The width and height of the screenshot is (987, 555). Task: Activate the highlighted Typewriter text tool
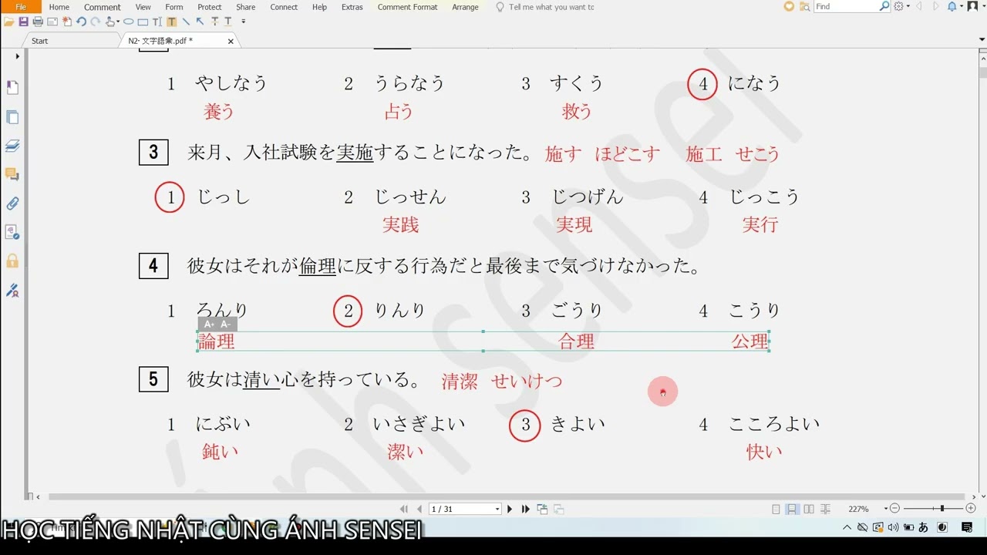[x=171, y=22]
